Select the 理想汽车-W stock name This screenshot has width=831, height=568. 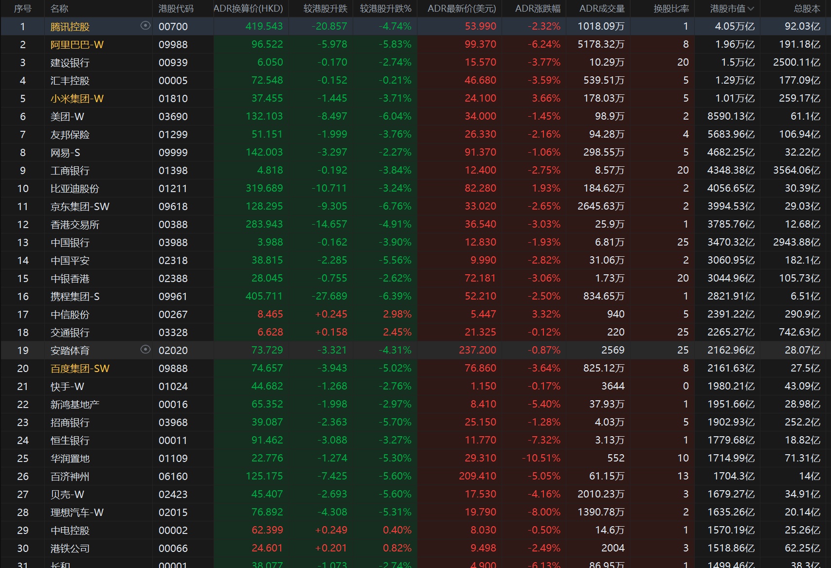(77, 513)
